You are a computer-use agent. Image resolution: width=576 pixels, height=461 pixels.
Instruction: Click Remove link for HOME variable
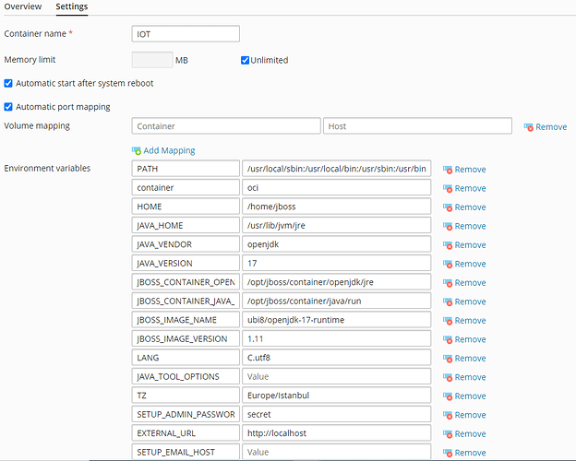coord(470,207)
